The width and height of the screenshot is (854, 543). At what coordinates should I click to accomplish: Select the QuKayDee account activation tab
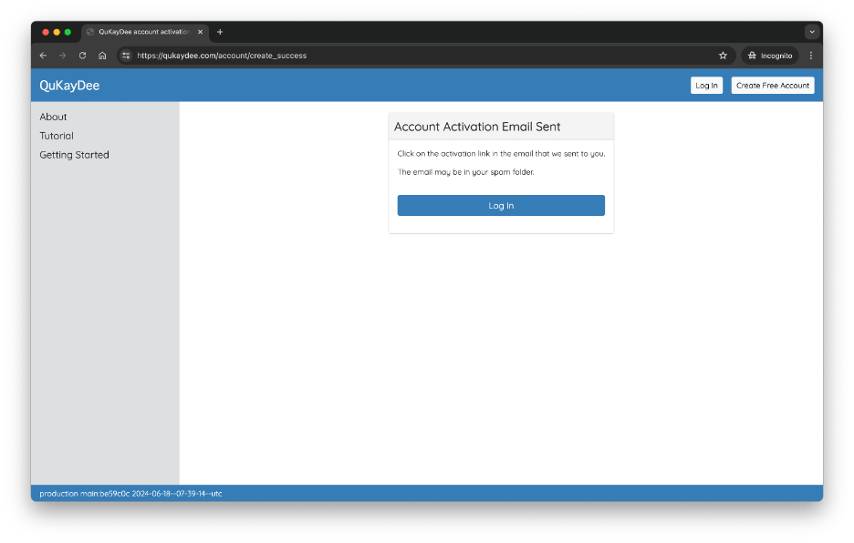pos(141,32)
